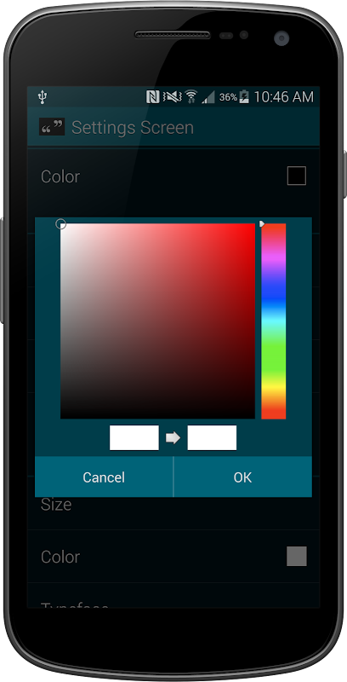Confirm color selection with OK

click(242, 477)
